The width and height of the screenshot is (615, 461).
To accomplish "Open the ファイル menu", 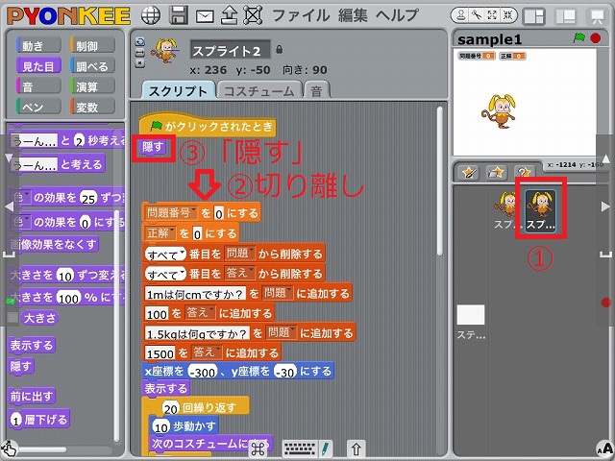I will 299,15.
